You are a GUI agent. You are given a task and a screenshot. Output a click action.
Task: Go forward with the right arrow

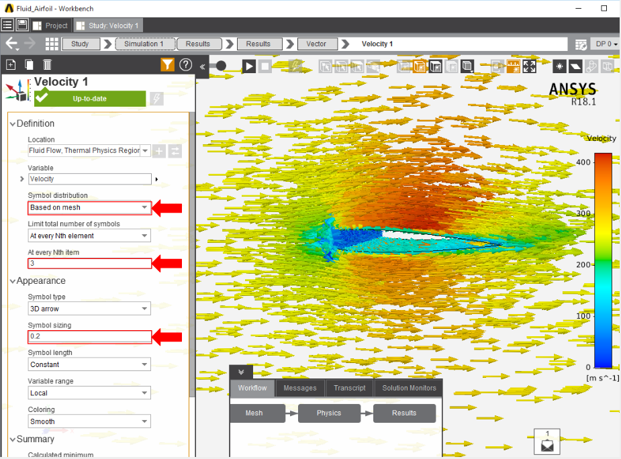pyautogui.click(x=30, y=44)
